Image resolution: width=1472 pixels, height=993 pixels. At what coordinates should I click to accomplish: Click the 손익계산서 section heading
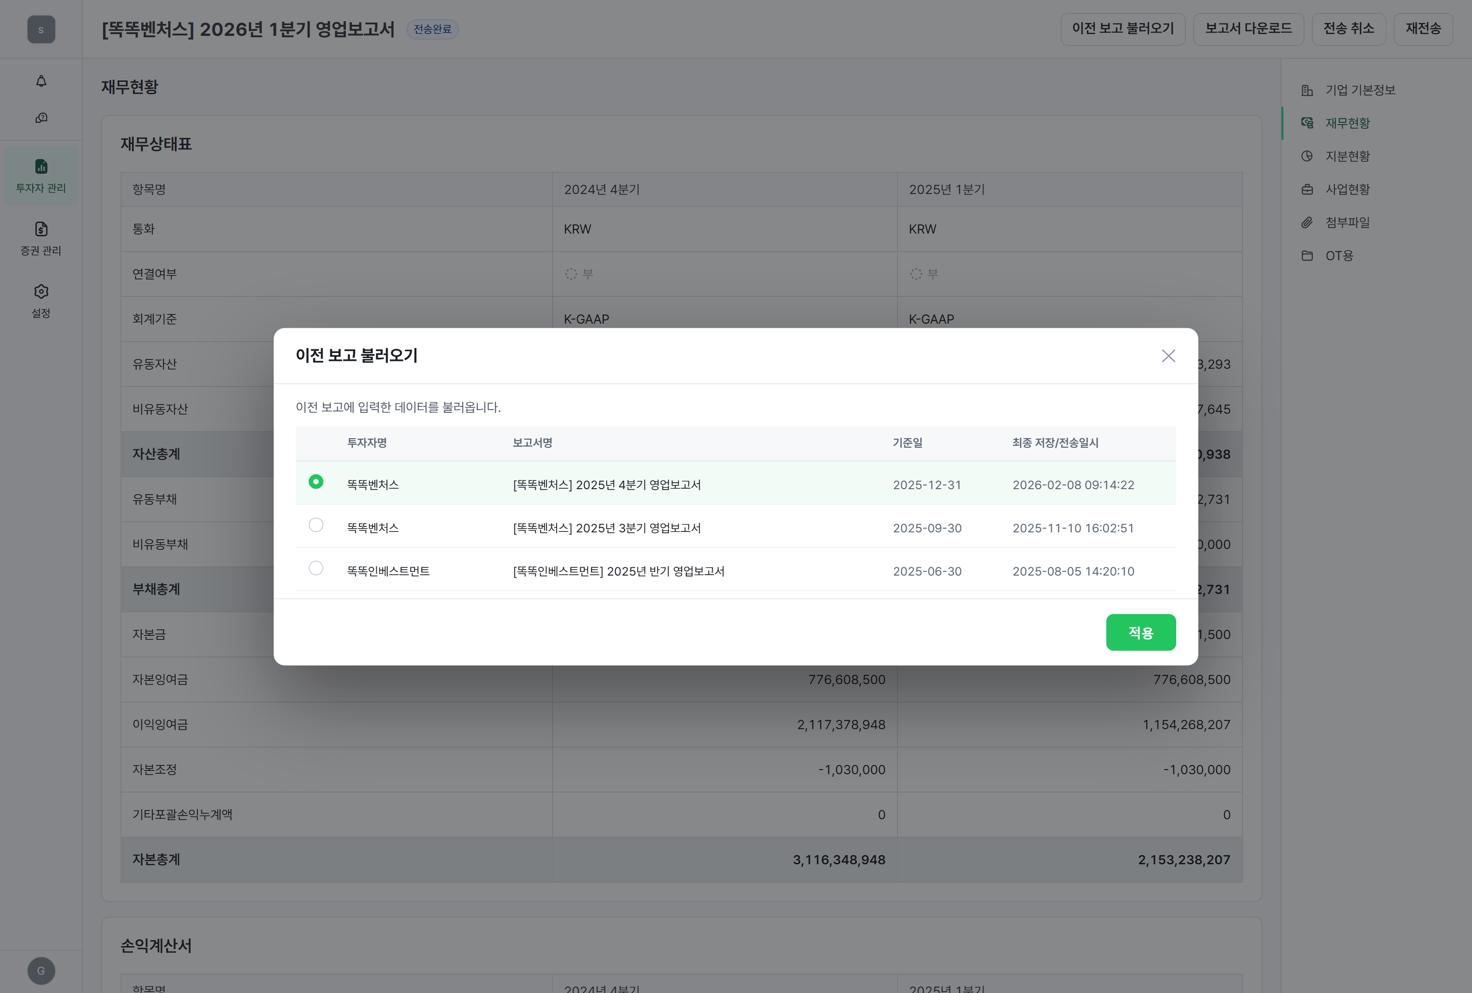pyautogui.click(x=156, y=946)
